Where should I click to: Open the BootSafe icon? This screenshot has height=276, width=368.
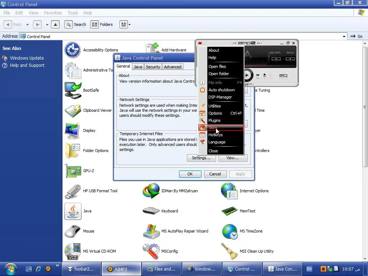(x=73, y=90)
